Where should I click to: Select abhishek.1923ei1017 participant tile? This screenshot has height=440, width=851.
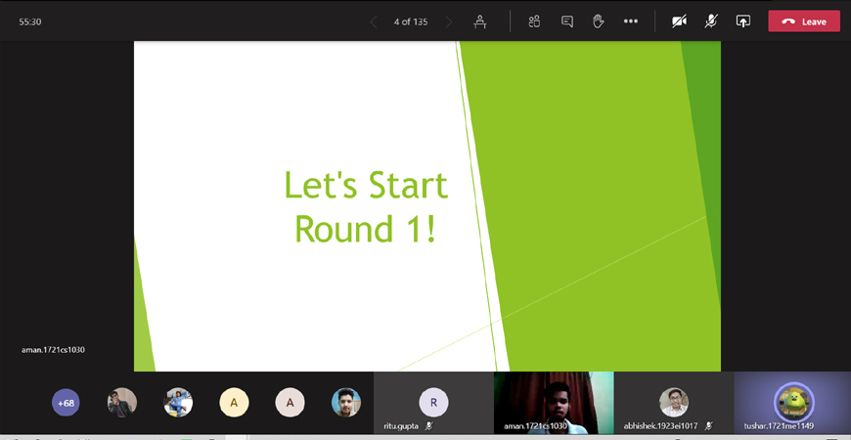point(673,402)
